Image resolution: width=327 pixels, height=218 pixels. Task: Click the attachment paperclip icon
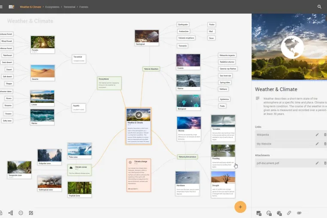click(299, 213)
